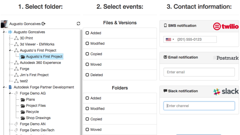Viewport: 240px width, 135px height.
Task: Click the Shop Drawings folder icon
Action: click(22, 118)
